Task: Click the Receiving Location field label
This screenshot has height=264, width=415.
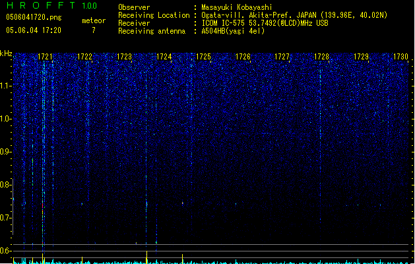Action: click(x=154, y=15)
